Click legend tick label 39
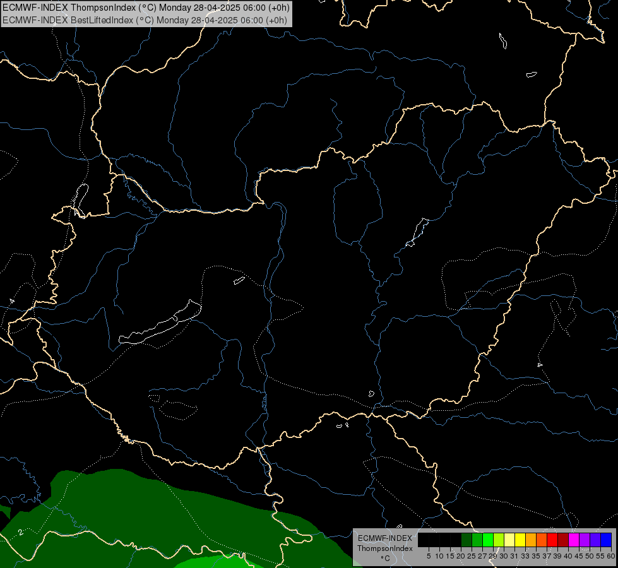Viewport: 618px width, 568px height. click(x=557, y=556)
